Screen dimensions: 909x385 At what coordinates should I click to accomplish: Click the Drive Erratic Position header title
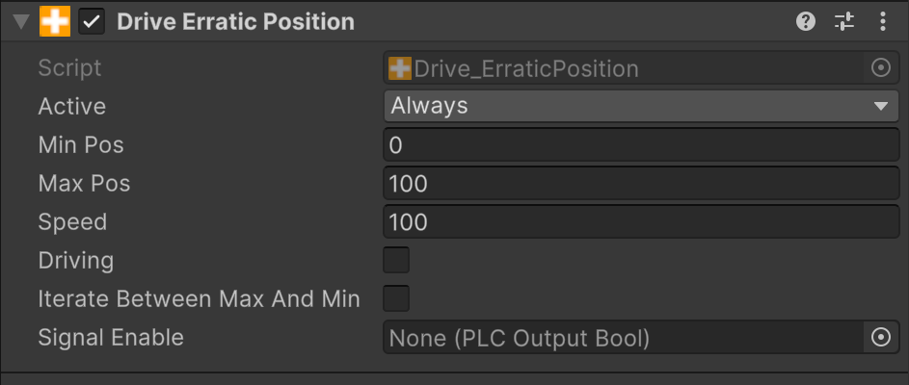coord(235,22)
